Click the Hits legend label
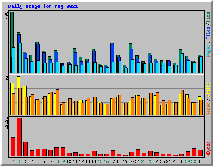This screenshot has height=166, width=213. pyautogui.click(x=208, y=17)
